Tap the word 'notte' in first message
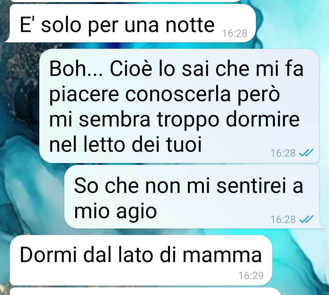The width and height of the screenshot is (329, 295). pyautogui.click(x=190, y=25)
